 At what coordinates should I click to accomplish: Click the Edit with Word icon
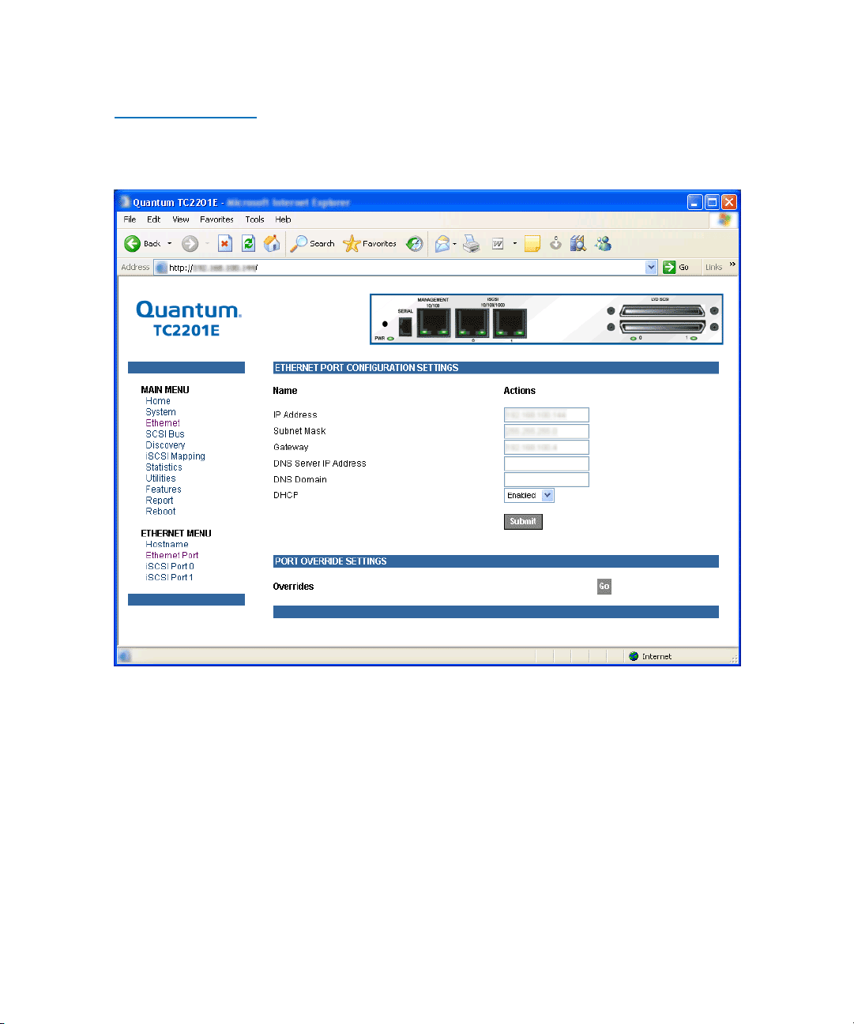point(498,244)
